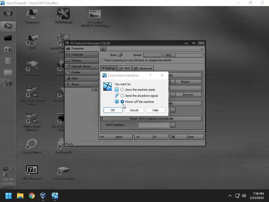Open the network adapter dropdown list

coord(201,49)
